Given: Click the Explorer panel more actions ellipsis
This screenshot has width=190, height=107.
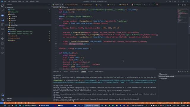Looking at the screenshot, I should click(49, 5).
